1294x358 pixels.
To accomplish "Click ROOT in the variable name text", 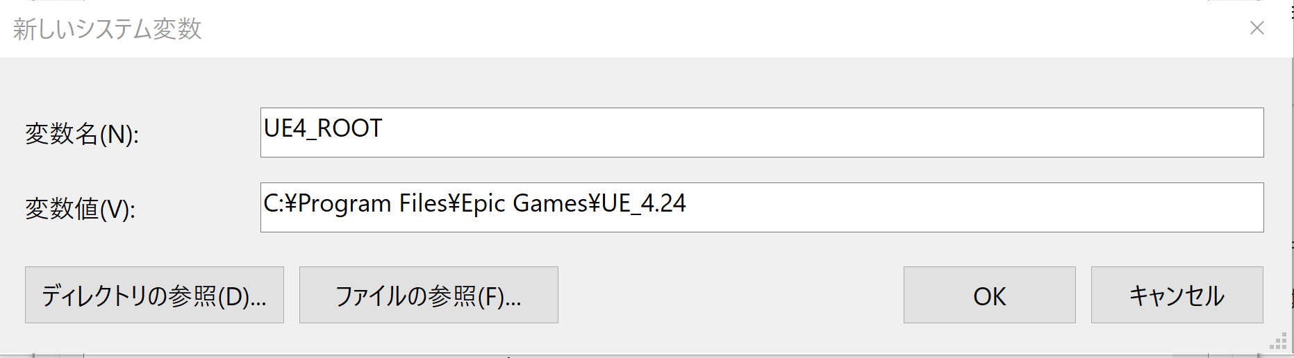I will pyautogui.click(x=349, y=129).
